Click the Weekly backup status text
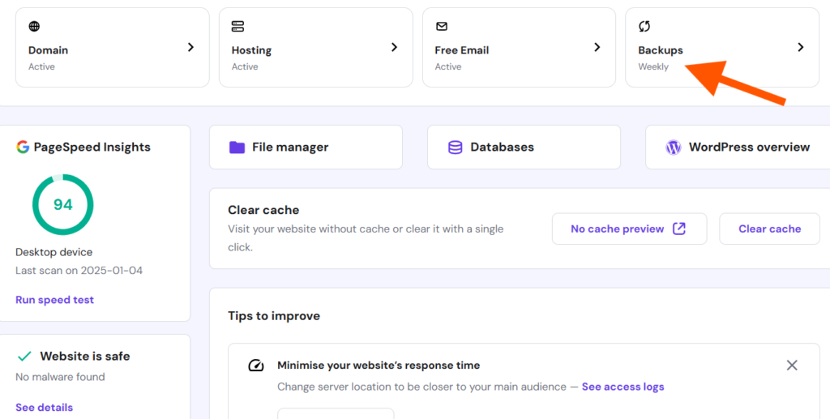This screenshot has width=830, height=419. 653,66
